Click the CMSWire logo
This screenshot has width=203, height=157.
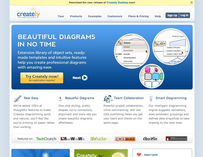(125, 139)
